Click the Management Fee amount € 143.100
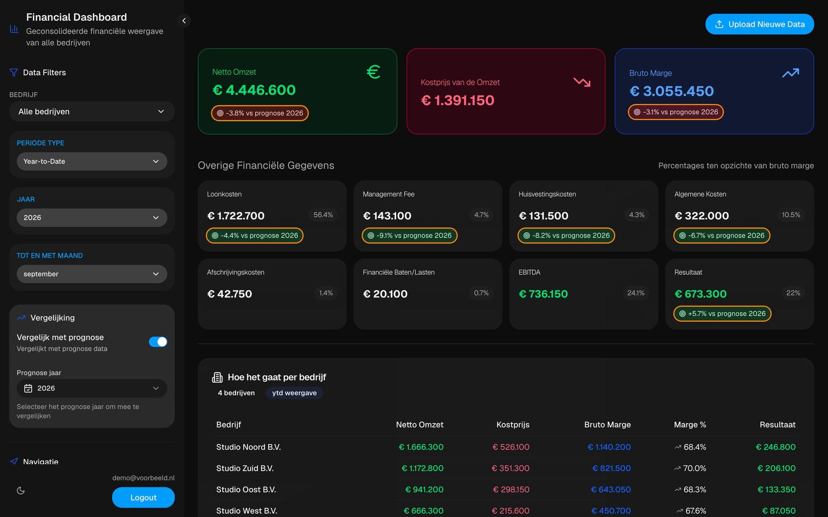This screenshot has width=828, height=517. click(x=387, y=216)
